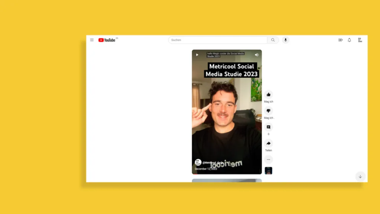The width and height of the screenshot is (380, 214).
Task: Submit search with the magnifier button
Action: [x=273, y=40]
